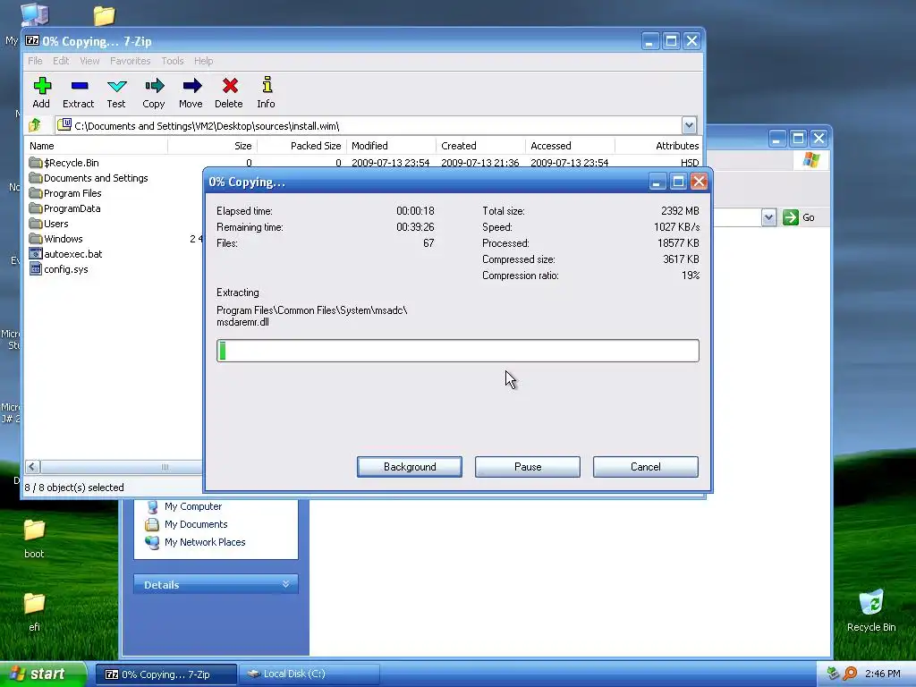
Task: Select the Documents and Settings folder
Action: pyautogui.click(x=89, y=178)
